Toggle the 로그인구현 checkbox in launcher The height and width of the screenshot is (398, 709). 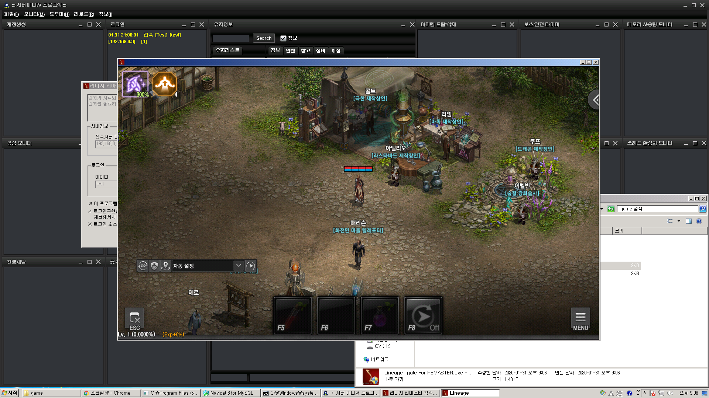click(90, 211)
